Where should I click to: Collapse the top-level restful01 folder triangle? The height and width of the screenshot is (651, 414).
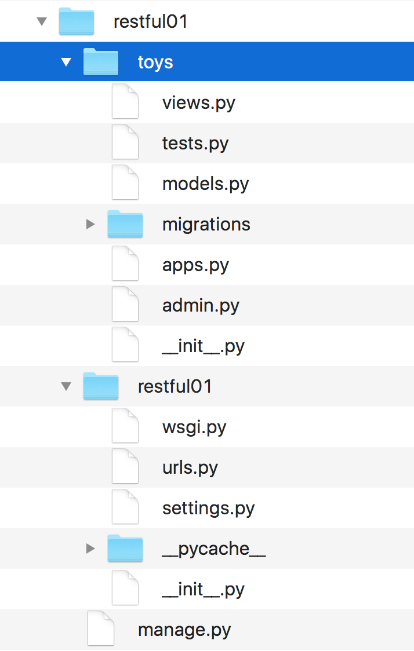[x=42, y=21]
